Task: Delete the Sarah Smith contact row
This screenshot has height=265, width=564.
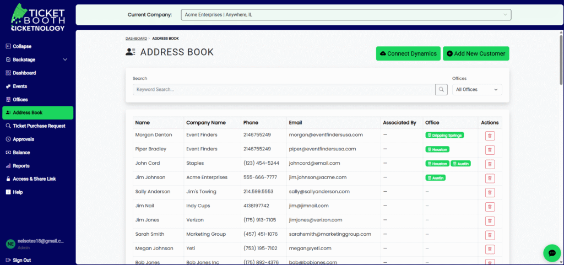Action: point(490,235)
